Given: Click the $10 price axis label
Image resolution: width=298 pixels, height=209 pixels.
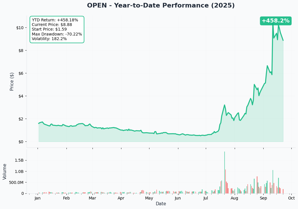Looking at the screenshot, I should pos(20,28).
